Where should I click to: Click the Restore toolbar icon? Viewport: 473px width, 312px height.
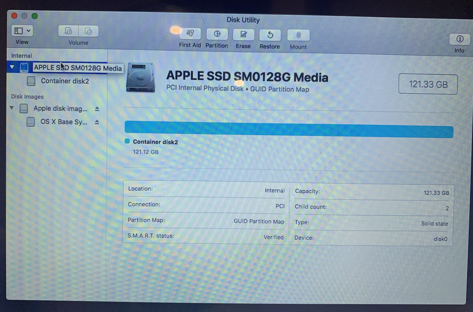[x=270, y=35]
